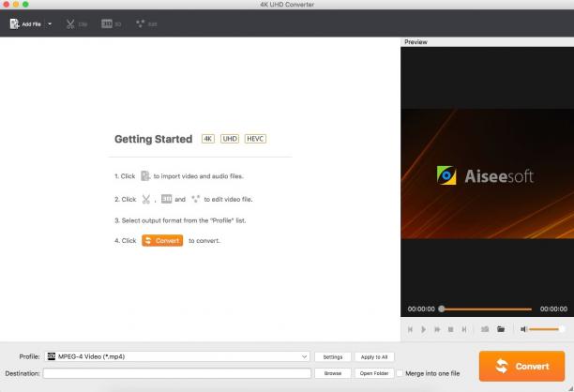Viewport: 574px width, 392px height.
Task: Click into the Destination path field
Action: pos(177,373)
